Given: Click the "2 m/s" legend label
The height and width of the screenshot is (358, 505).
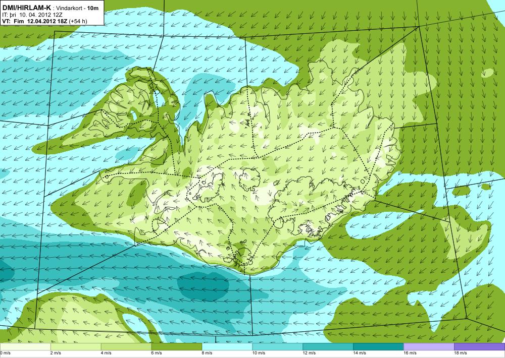Looking at the screenshot, I should [x=56, y=353].
